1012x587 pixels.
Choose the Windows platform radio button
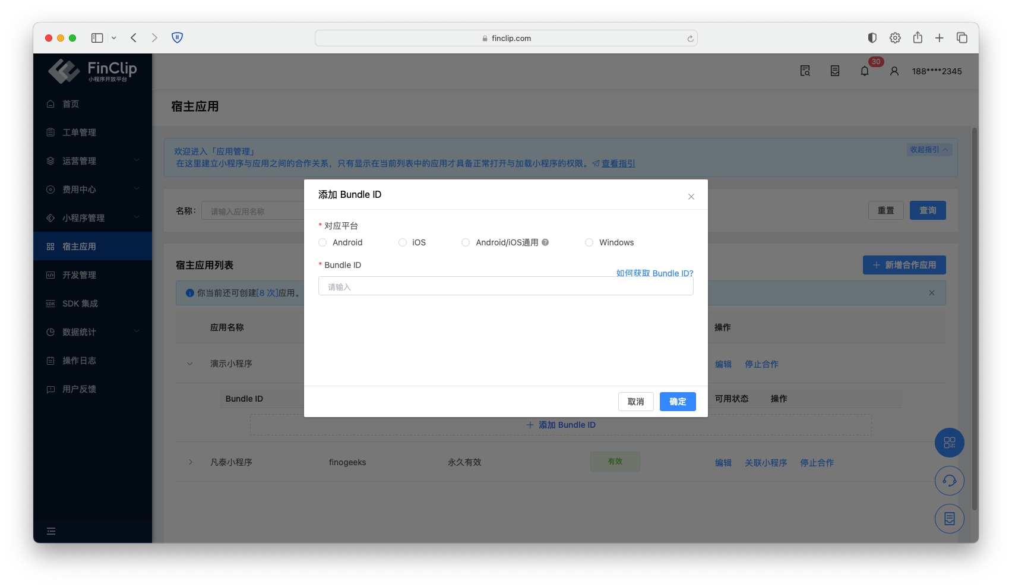click(589, 242)
